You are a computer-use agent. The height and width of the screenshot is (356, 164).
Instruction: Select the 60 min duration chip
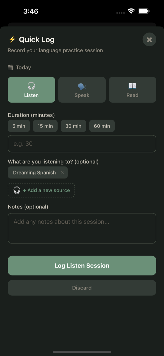(102, 126)
